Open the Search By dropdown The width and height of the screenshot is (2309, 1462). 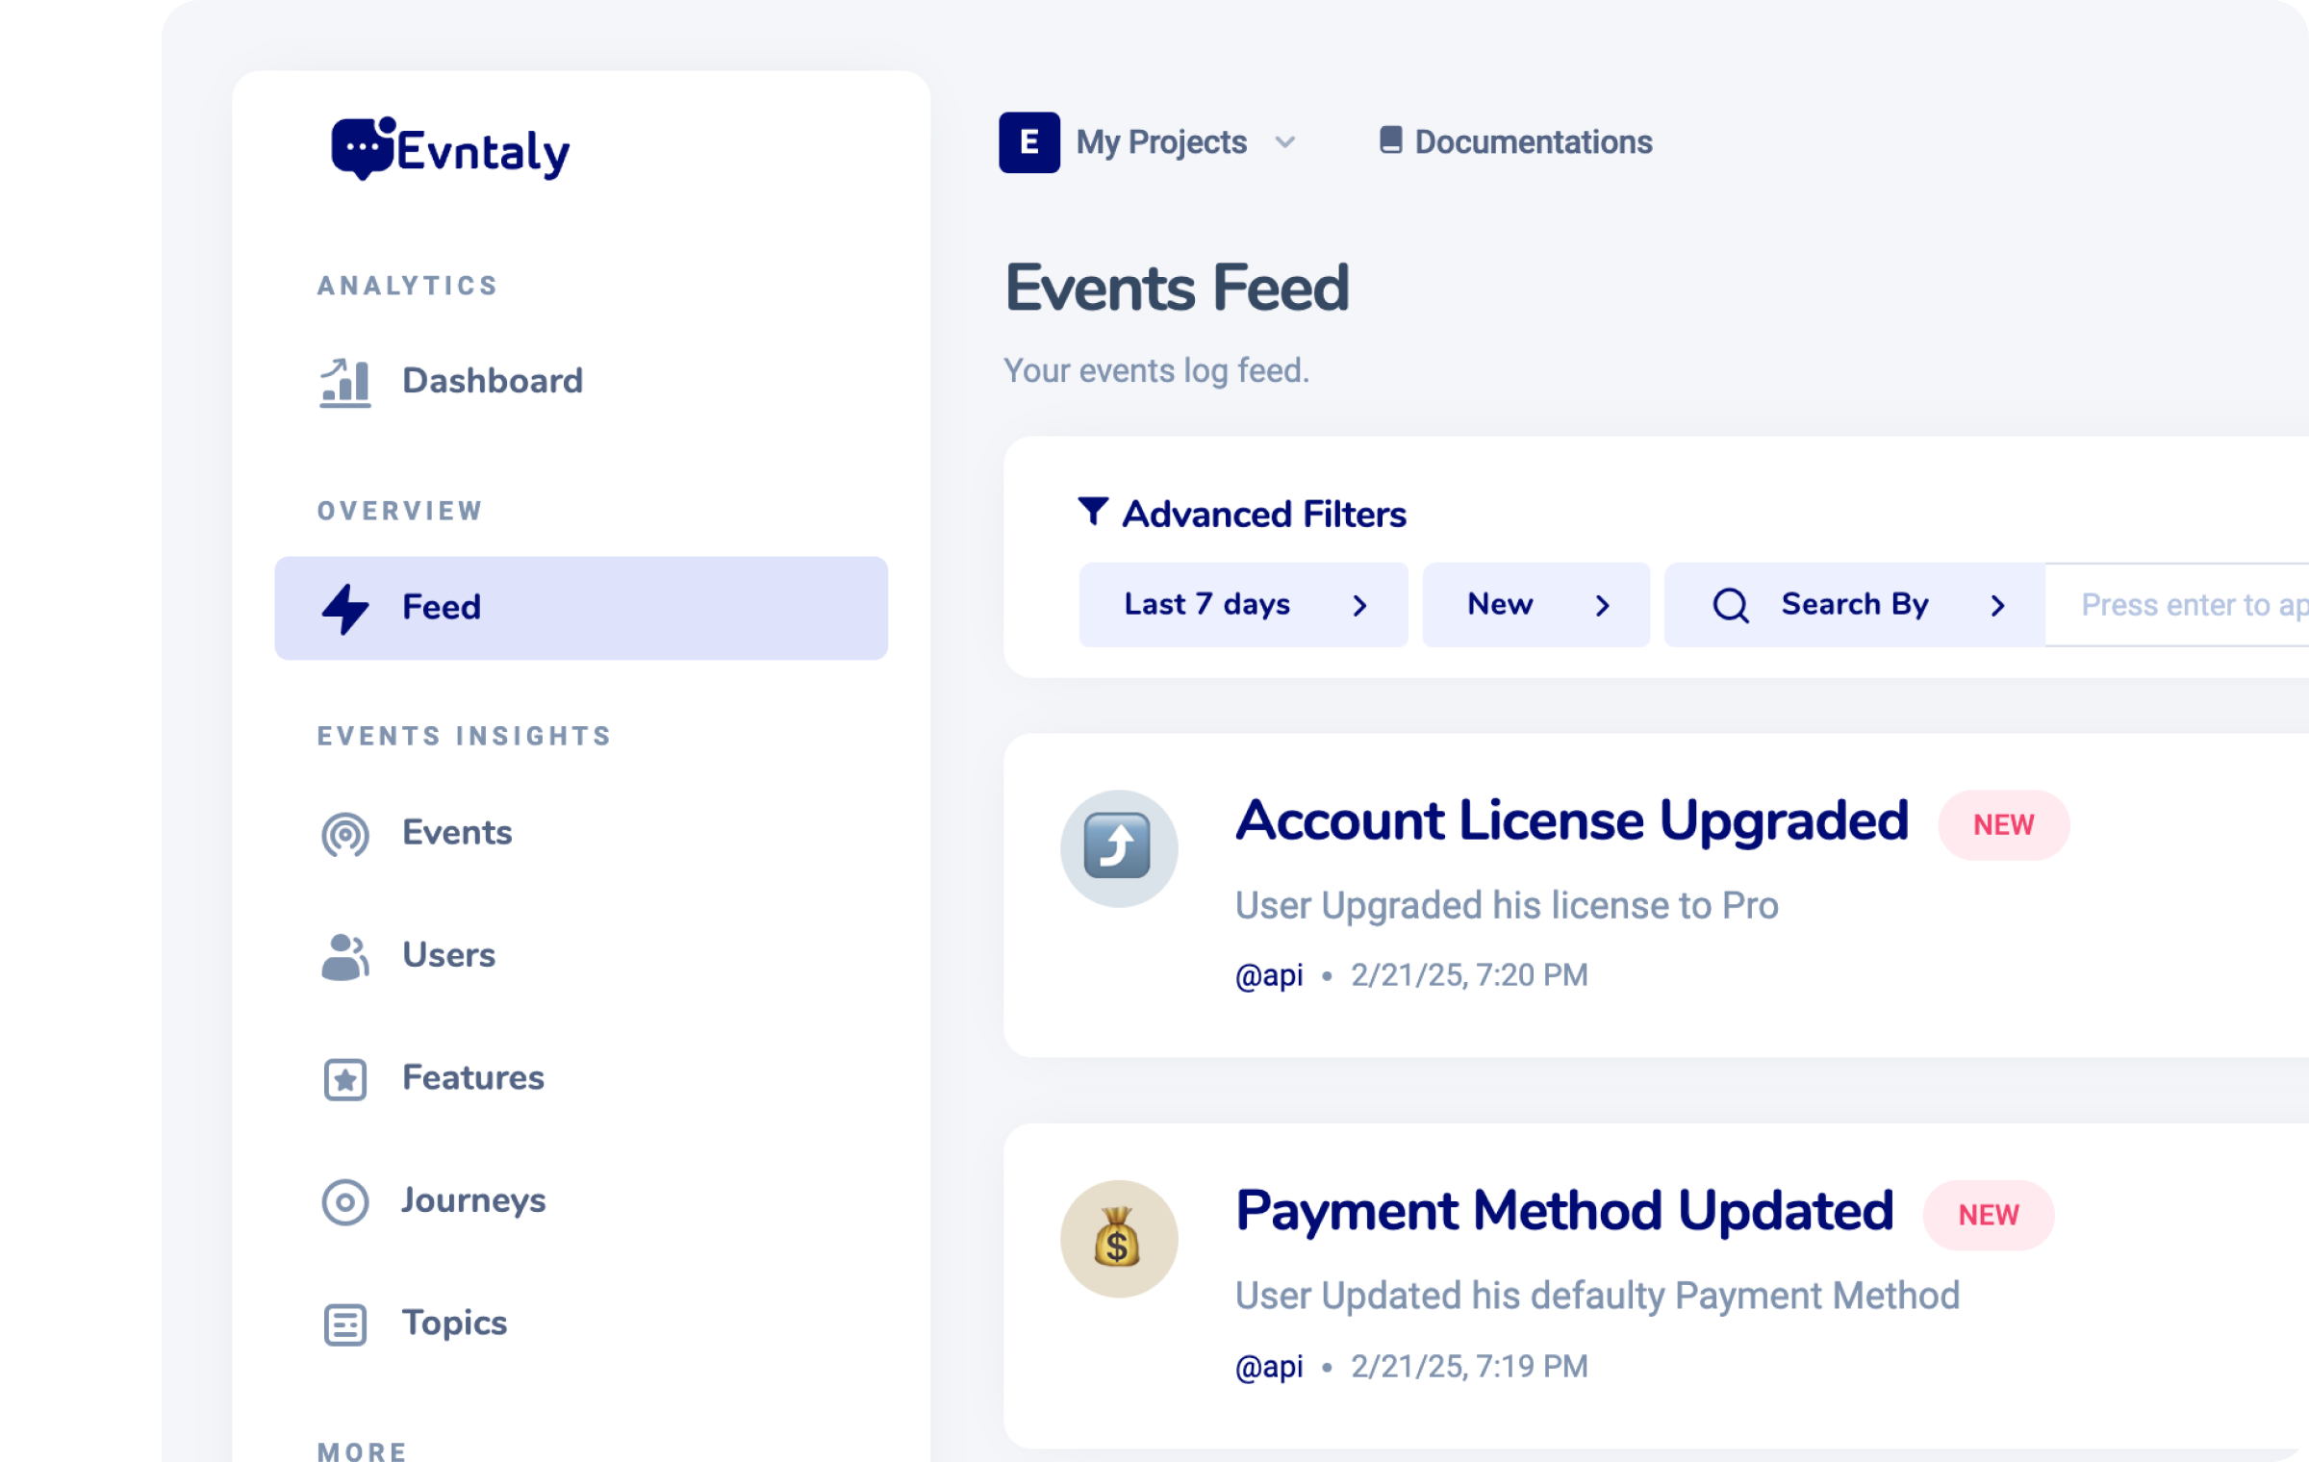pos(1854,604)
